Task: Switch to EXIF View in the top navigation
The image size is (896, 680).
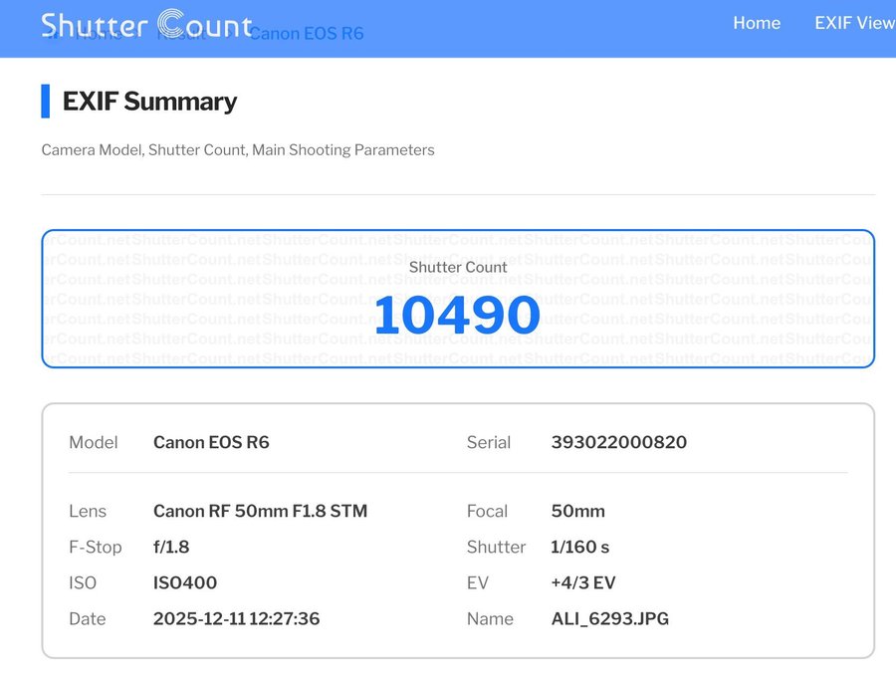Action: (x=853, y=23)
